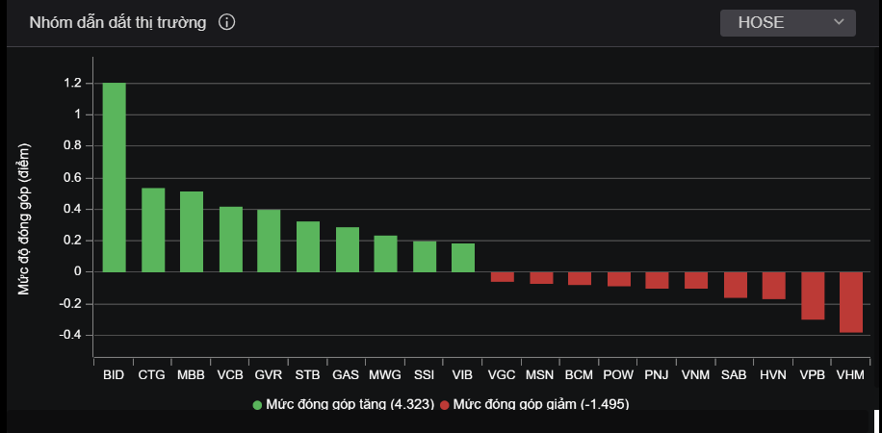Select the tall green BID bar
Image resolution: width=882 pixels, height=433 pixels.
[x=115, y=177]
